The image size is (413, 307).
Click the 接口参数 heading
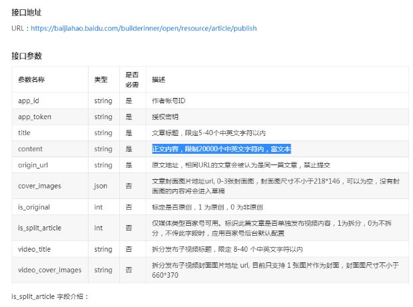pos(27,56)
